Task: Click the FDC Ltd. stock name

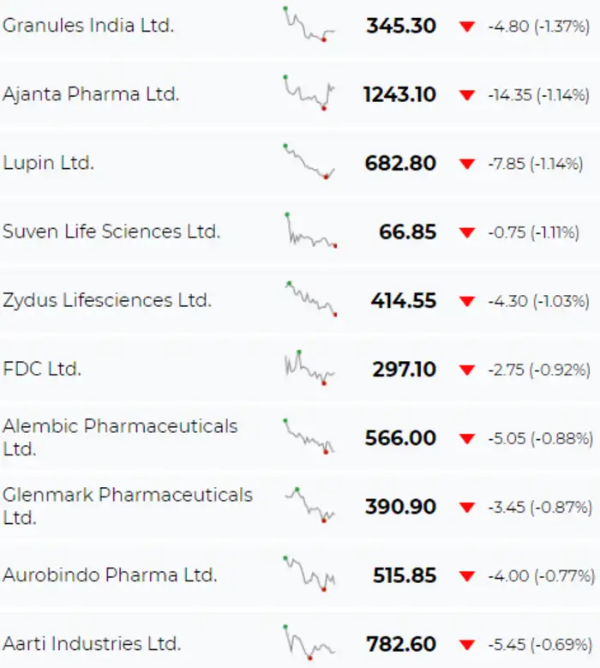Action: click(41, 369)
